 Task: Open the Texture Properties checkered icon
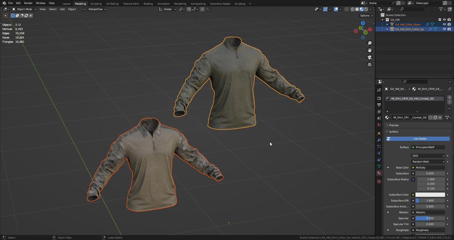pos(379,181)
